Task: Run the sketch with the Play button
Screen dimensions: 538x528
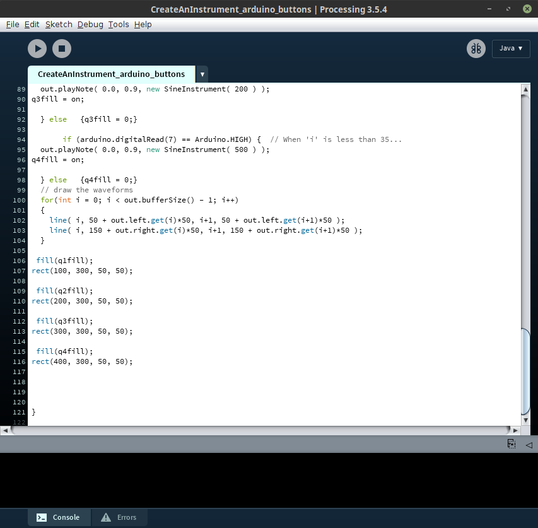Action: tap(37, 49)
